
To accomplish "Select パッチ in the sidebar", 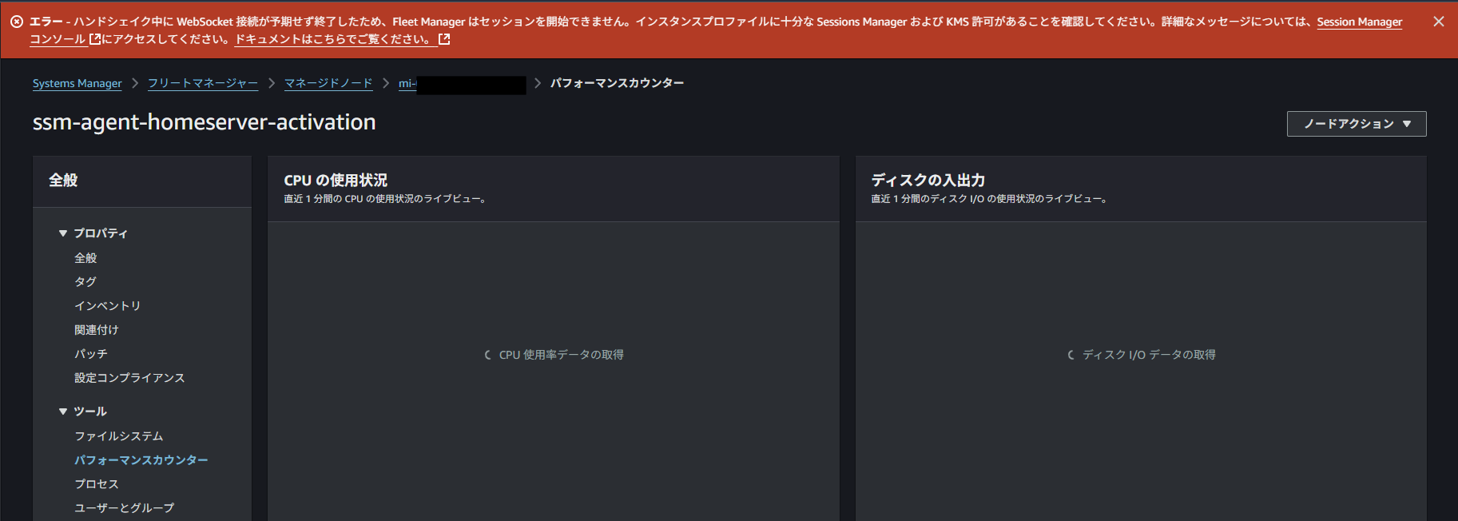I will pos(90,353).
